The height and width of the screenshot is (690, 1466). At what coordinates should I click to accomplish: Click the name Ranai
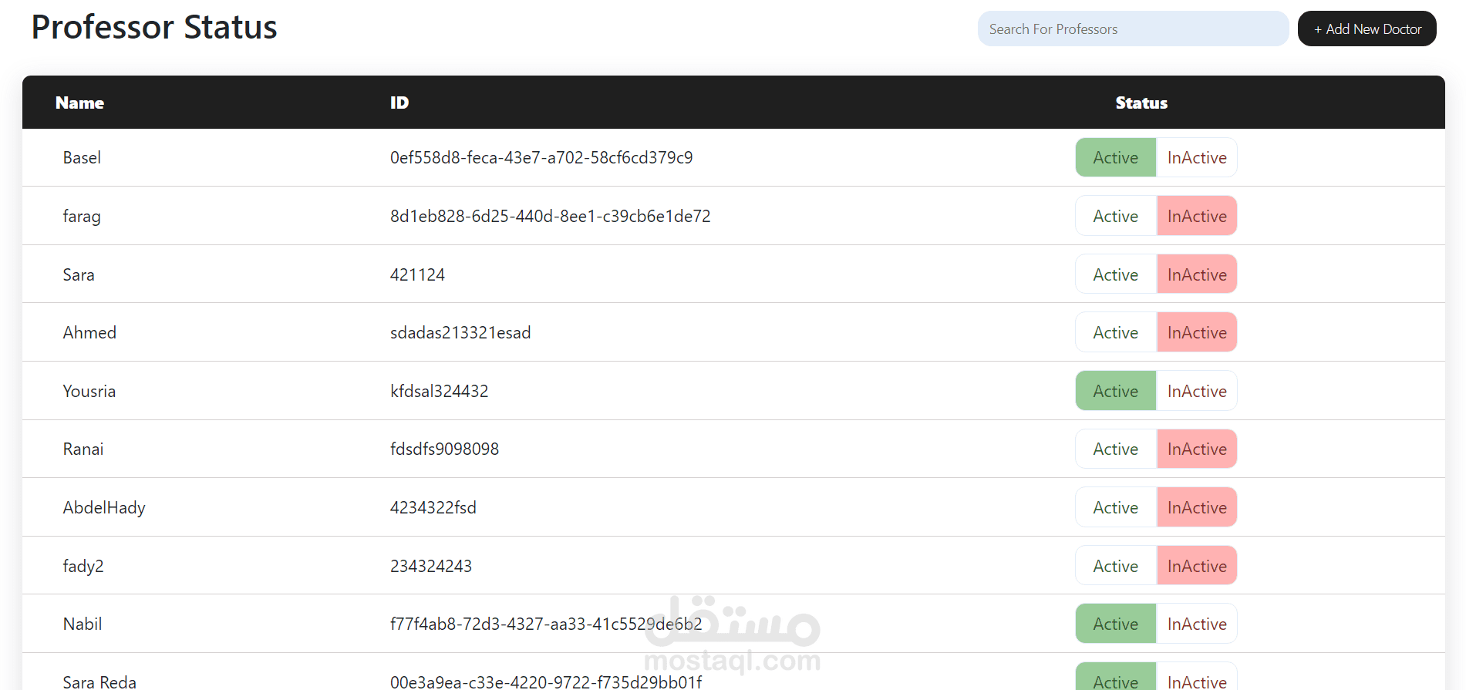pyautogui.click(x=83, y=449)
